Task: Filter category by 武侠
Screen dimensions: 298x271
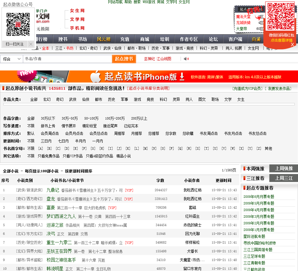Action: point(73,99)
